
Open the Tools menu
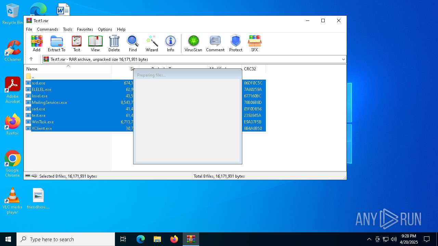pos(67,29)
